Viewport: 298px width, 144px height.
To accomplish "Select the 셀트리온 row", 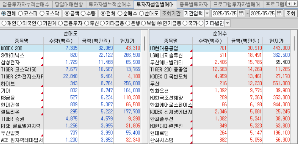I will point(71,112).
